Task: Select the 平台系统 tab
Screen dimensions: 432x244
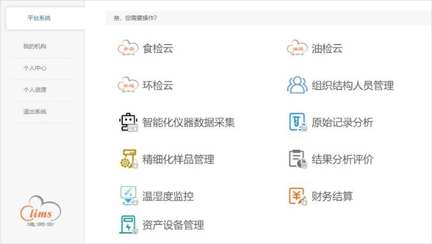Action: (x=46, y=18)
